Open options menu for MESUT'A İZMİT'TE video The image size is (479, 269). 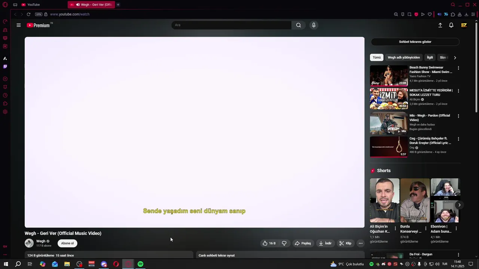coord(458,91)
